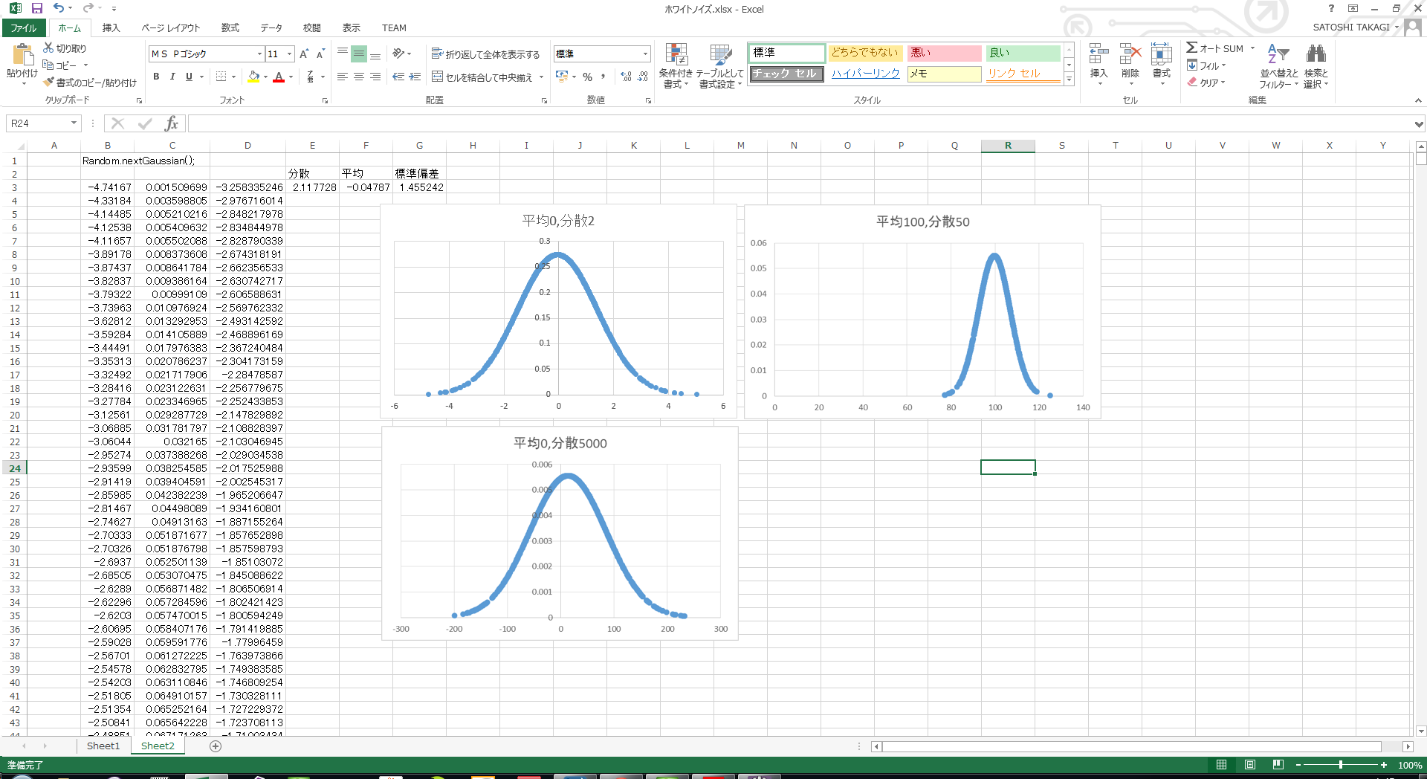
Task: Switch to the Insert (挿入) tab
Action: coord(111,28)
